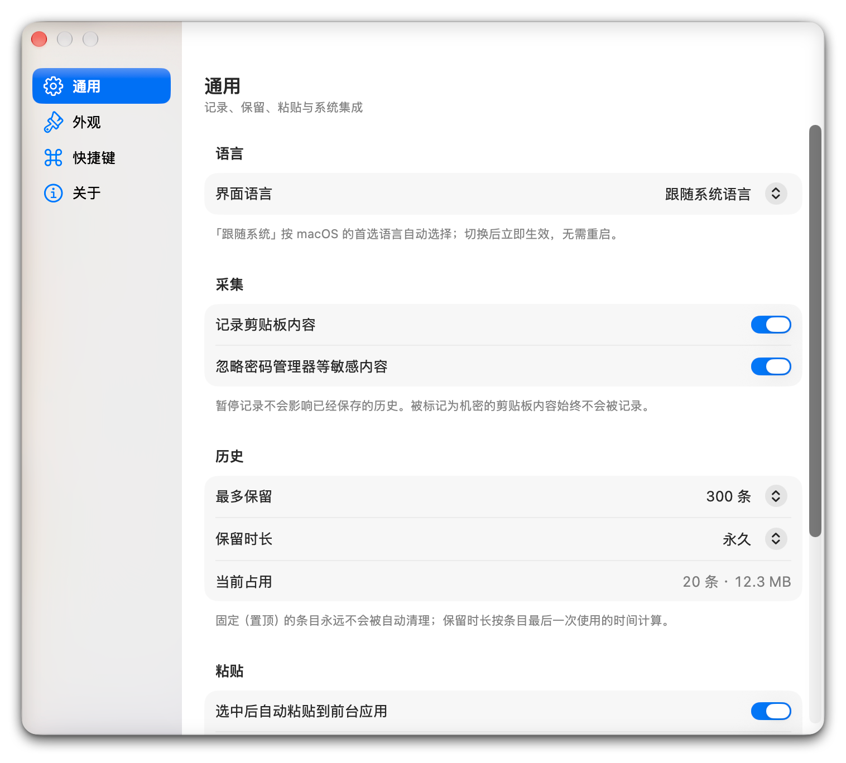Open the 保留时长 dropdown arrows
Image resolution: width=846 pixels, height=763 pixels.
tap(776, 539)
